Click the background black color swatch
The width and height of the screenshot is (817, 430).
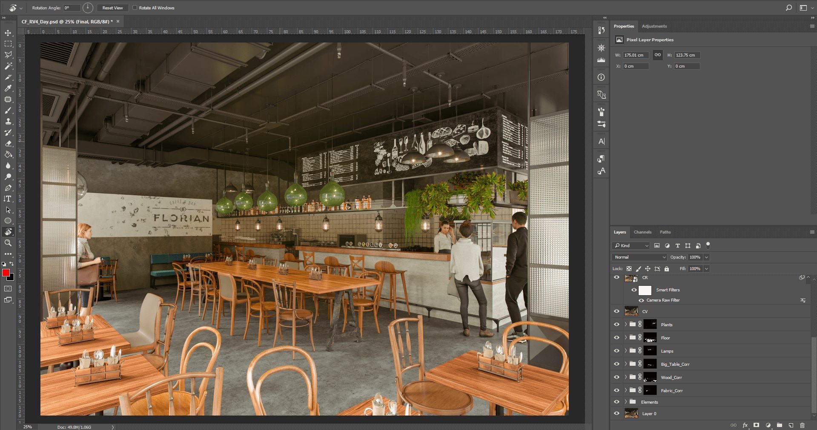point(12,278)
